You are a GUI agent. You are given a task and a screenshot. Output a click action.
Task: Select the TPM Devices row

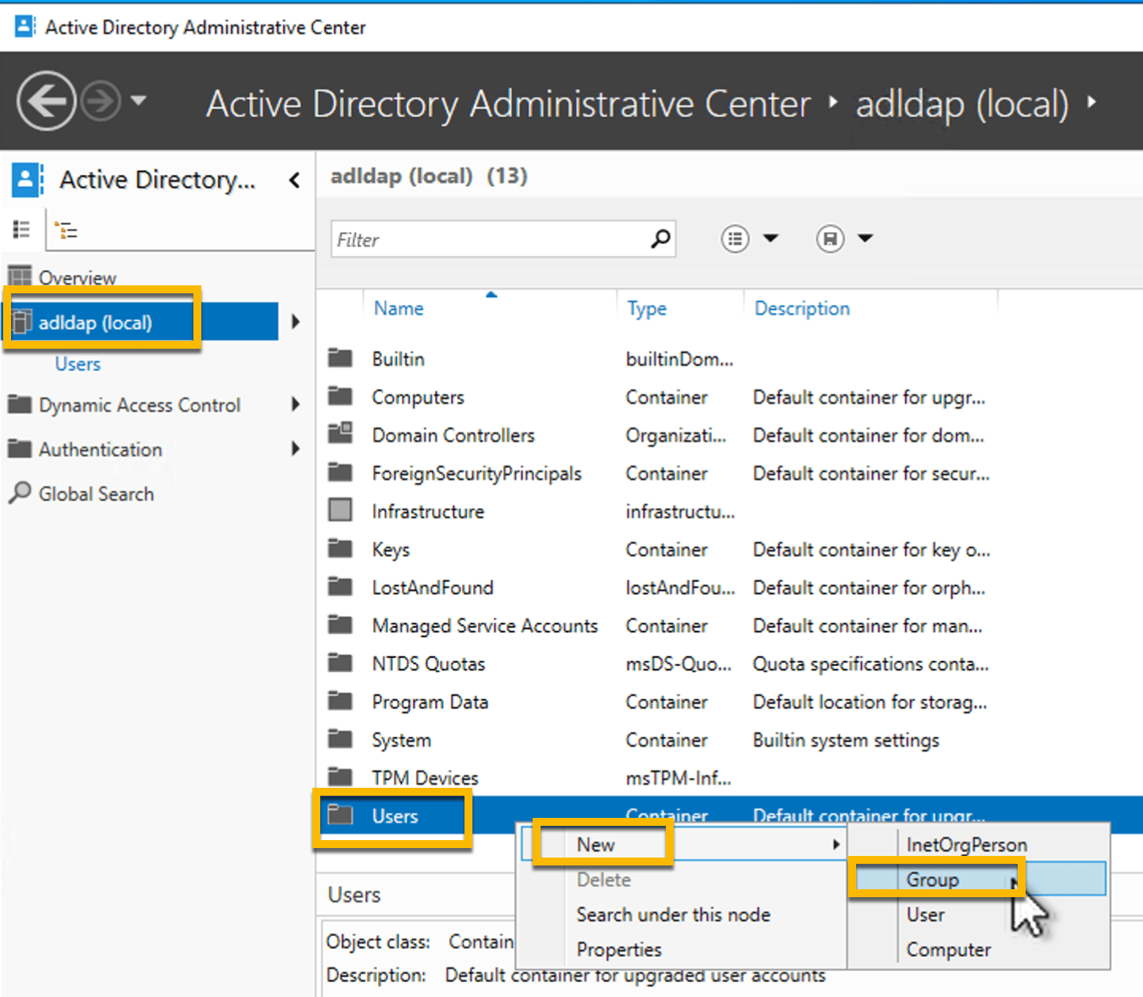pos(729,777)
